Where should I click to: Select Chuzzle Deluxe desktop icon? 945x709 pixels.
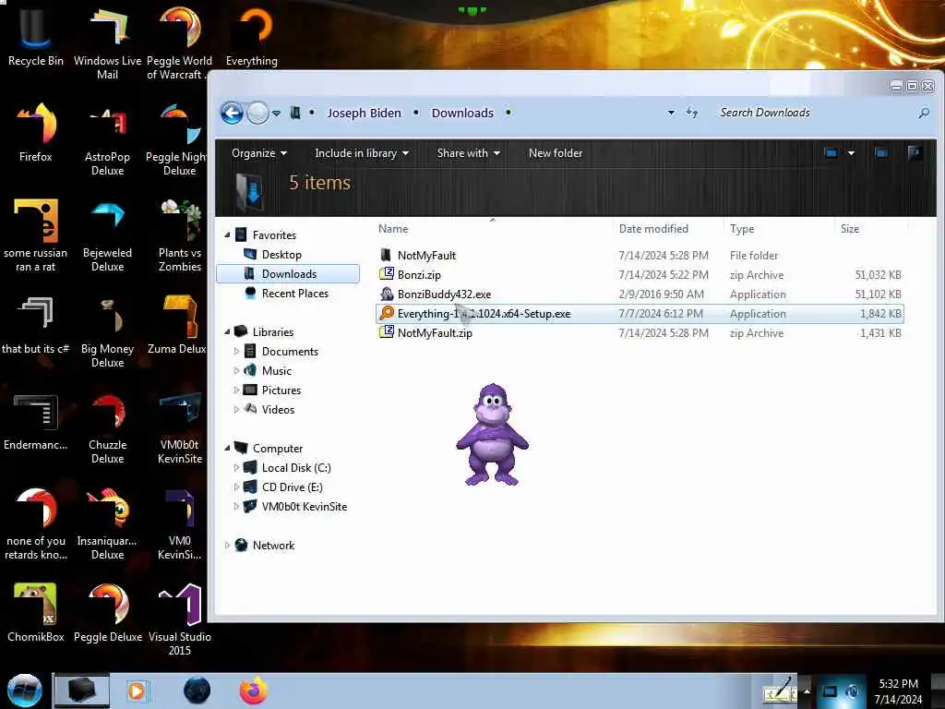tap(107, 428)
